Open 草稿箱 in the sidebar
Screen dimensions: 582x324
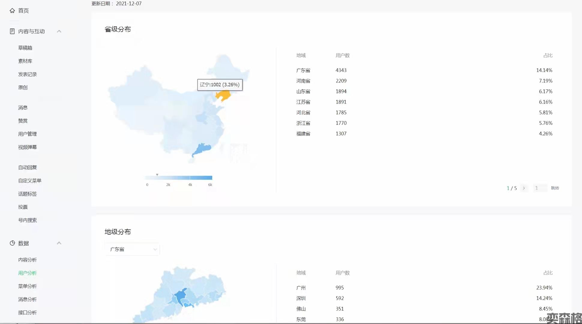25,48
